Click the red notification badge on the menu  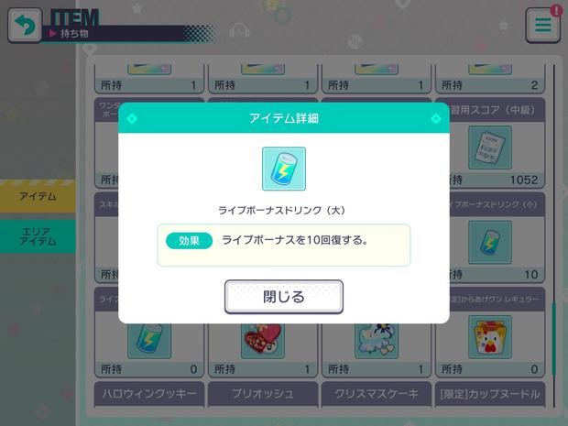point(556,10)
